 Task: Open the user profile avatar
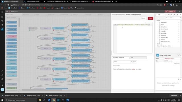click(2, 90)
